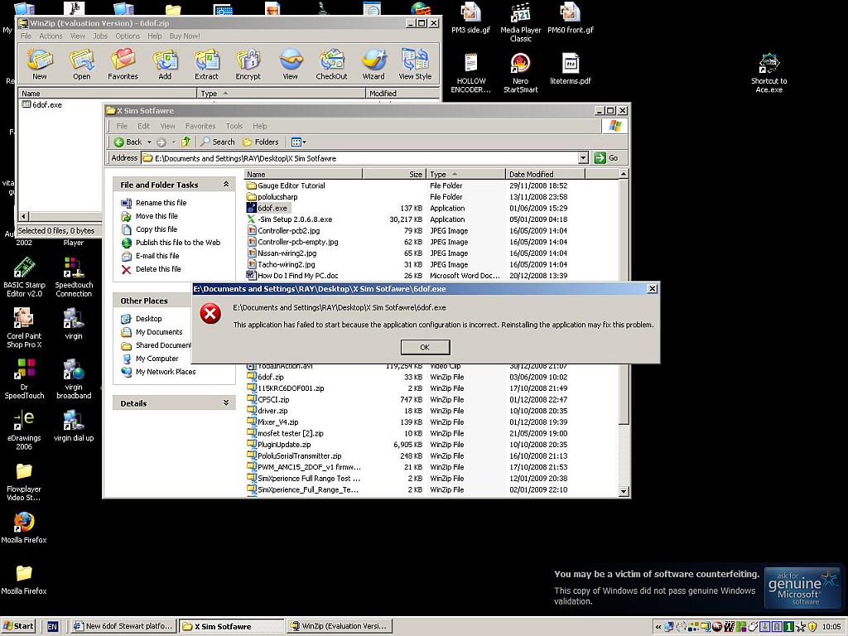Click the WinZip New archive icon
The height and width of the screenshot is (636, 848).
40,64
